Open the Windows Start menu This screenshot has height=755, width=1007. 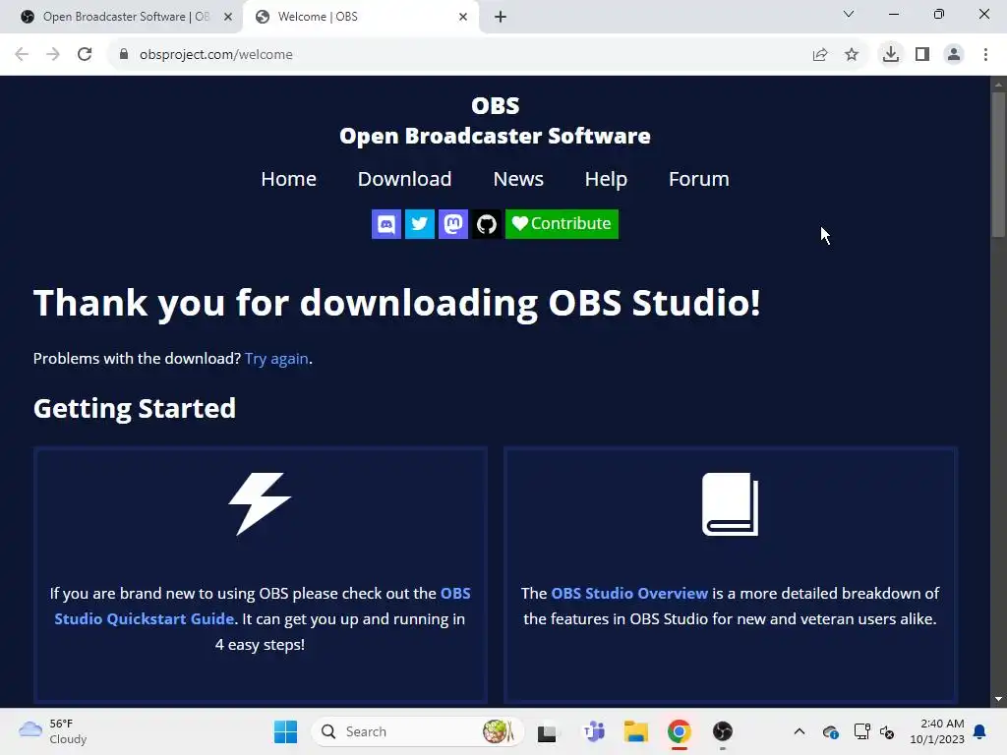pos(286,731)
